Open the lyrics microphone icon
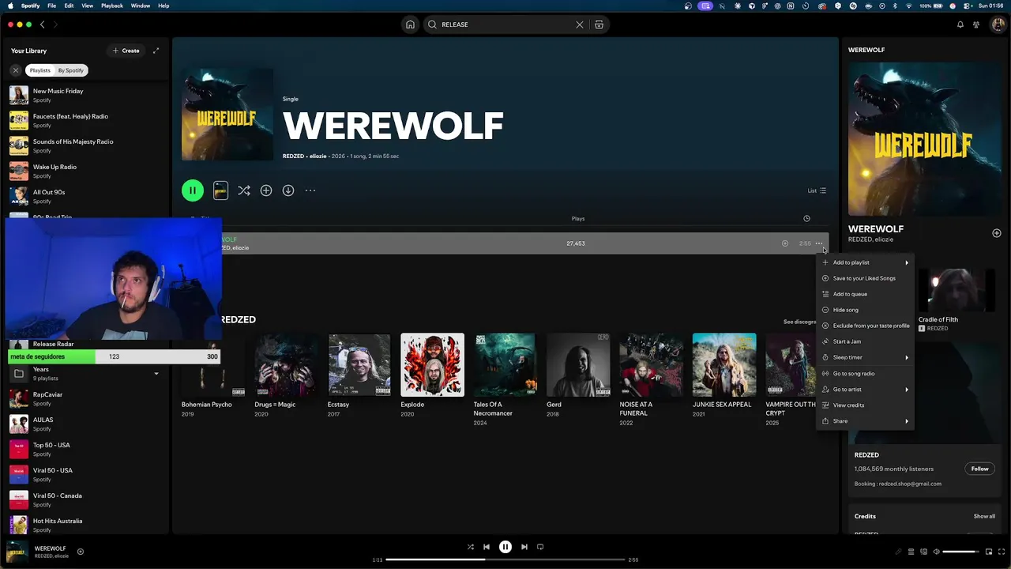This screenshot has height=569, width=1011. pos(898,552)
